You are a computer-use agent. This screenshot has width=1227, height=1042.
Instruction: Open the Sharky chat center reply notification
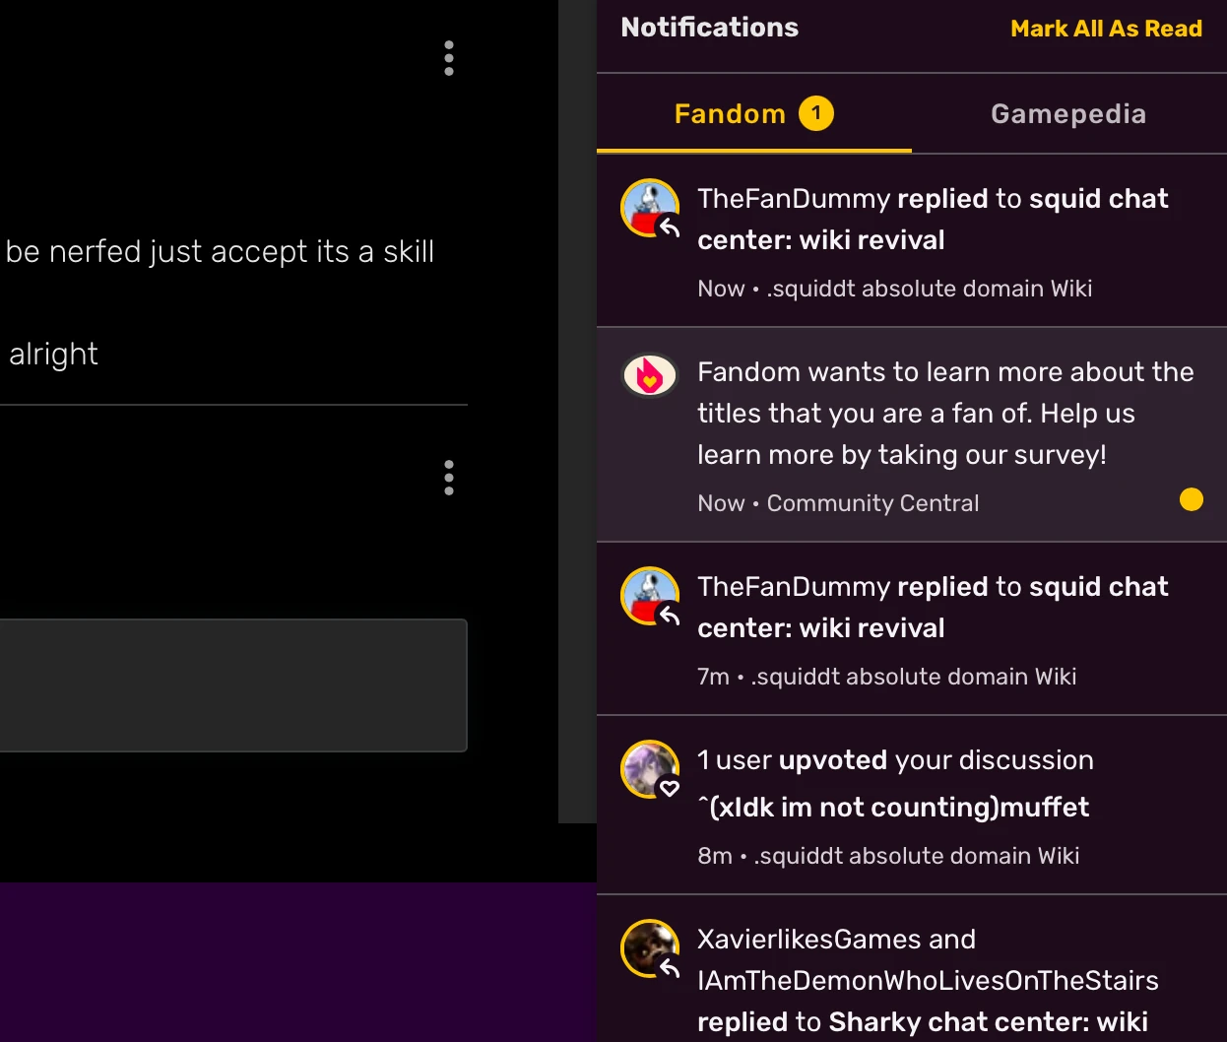click(x=926, y=981)
